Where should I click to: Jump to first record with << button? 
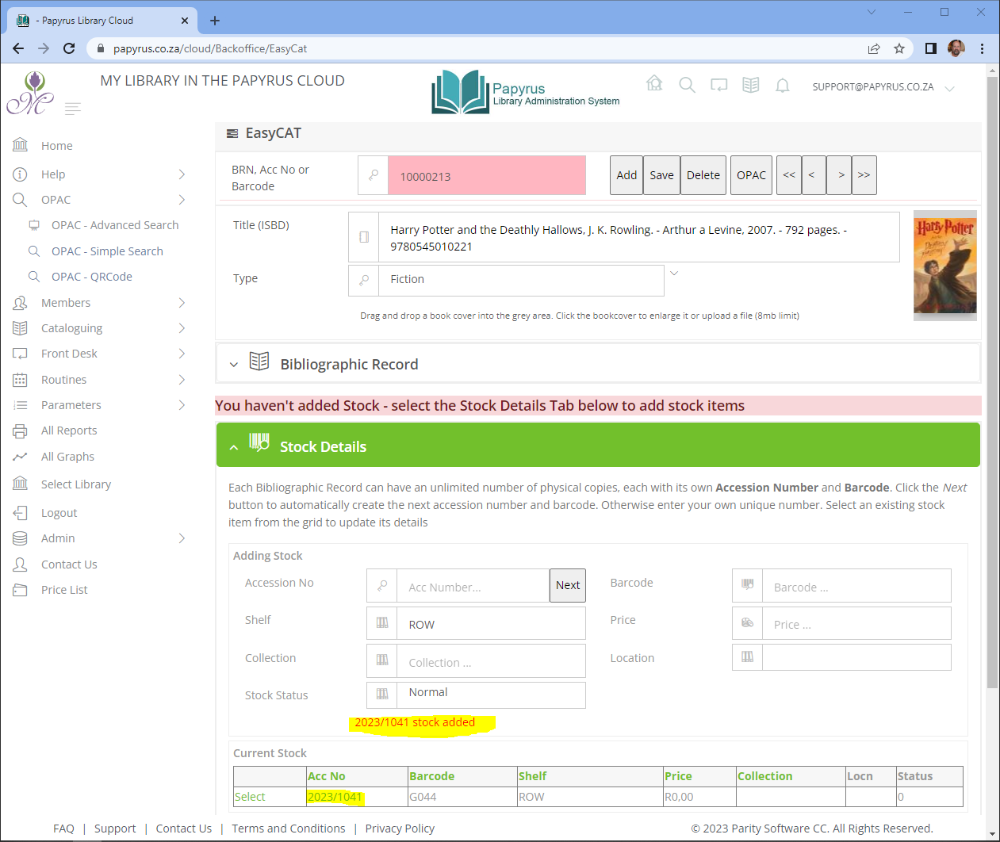[789, 175]
